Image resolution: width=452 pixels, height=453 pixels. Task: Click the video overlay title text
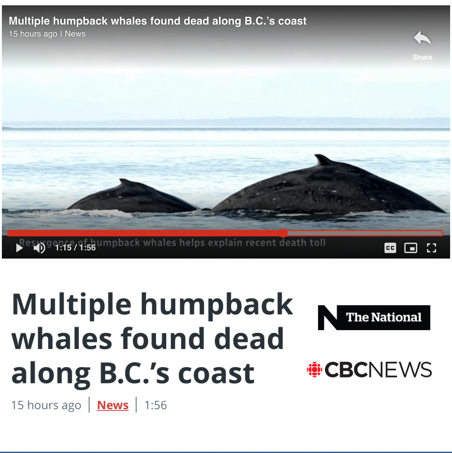[x=158, y=21]
